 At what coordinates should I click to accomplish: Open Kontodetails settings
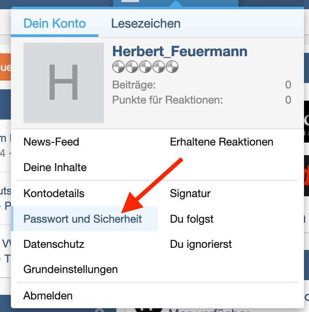(x=54, y=193)
